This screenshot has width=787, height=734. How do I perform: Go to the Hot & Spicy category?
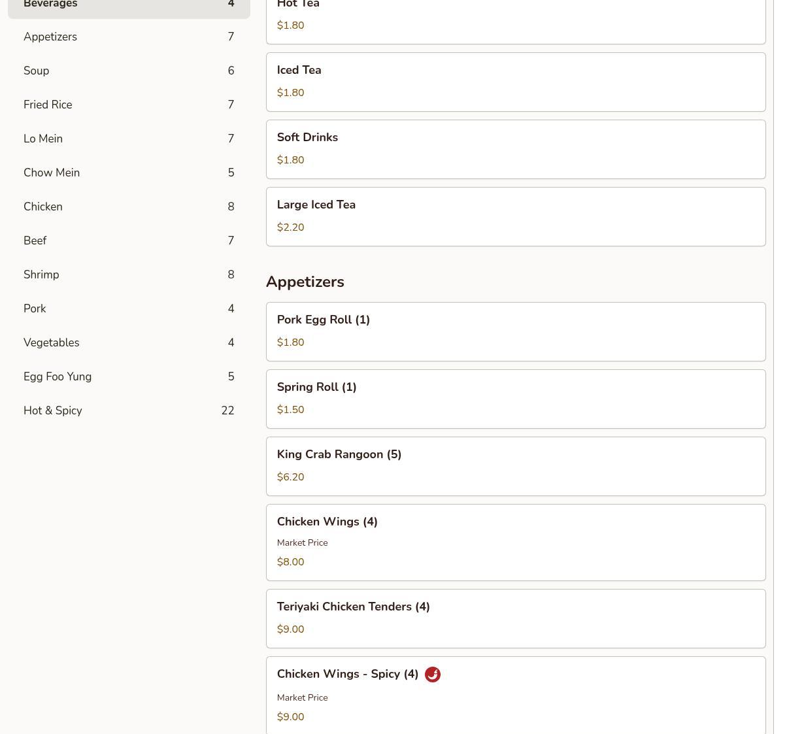tap(129, 411)
